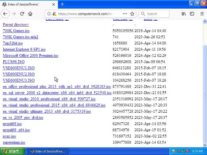This screenshot has width=207, height=155.
Task: Open pcgc.iso link
Action: 9,136
